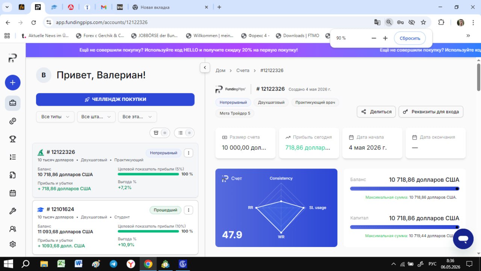481x271 pixels.
Task: Expand the 'Все шта...' dropdown
Action: [x=96, y=117]
